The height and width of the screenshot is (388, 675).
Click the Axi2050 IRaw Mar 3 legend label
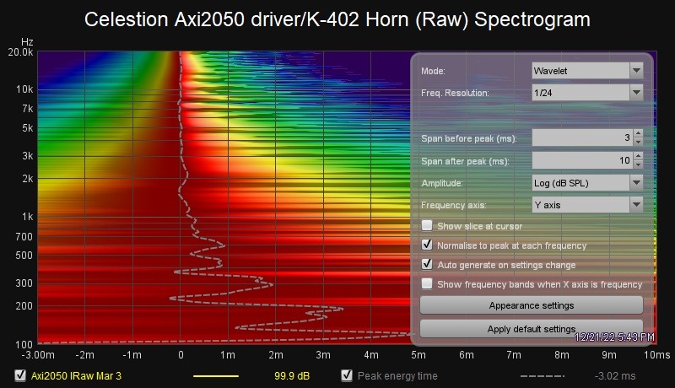coord(76,376)
